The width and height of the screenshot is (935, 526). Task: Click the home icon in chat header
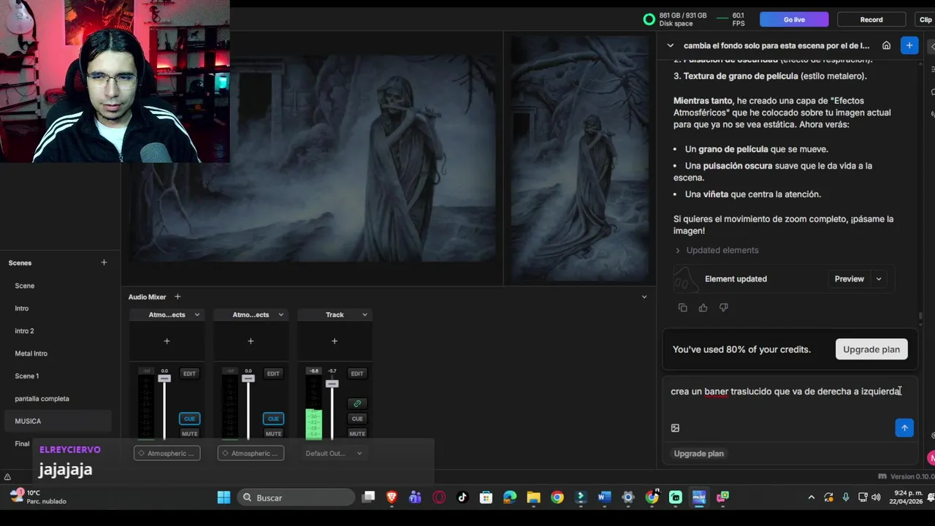[886, 45]
